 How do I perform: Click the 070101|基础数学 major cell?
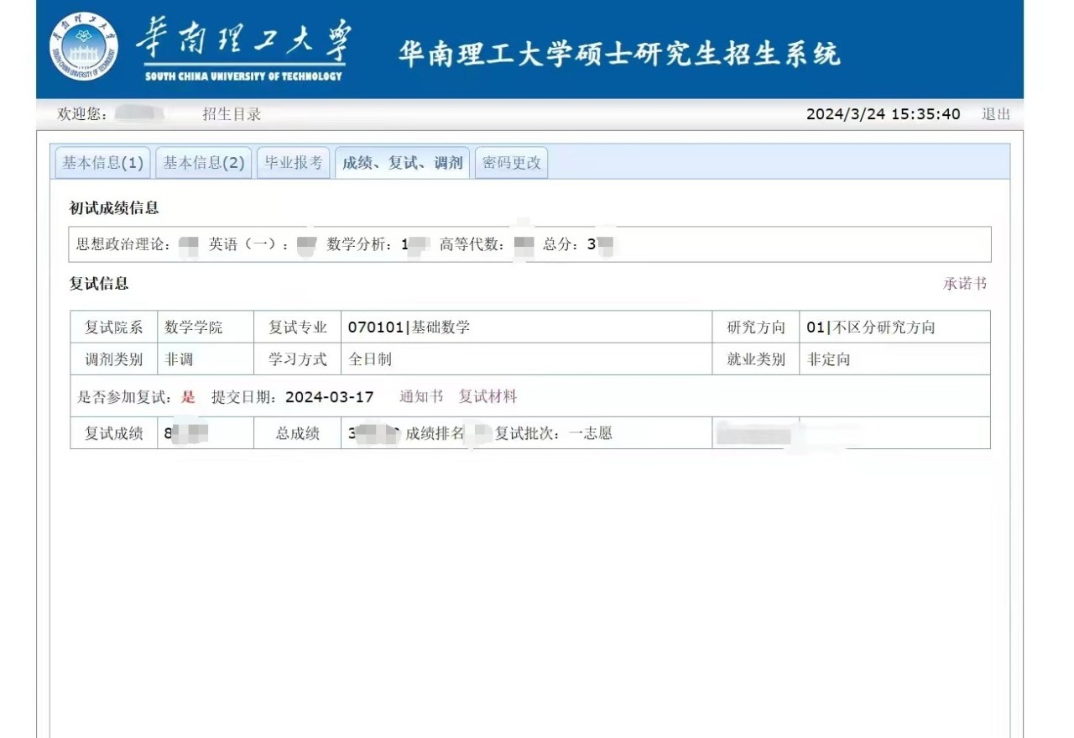[409, 327]
